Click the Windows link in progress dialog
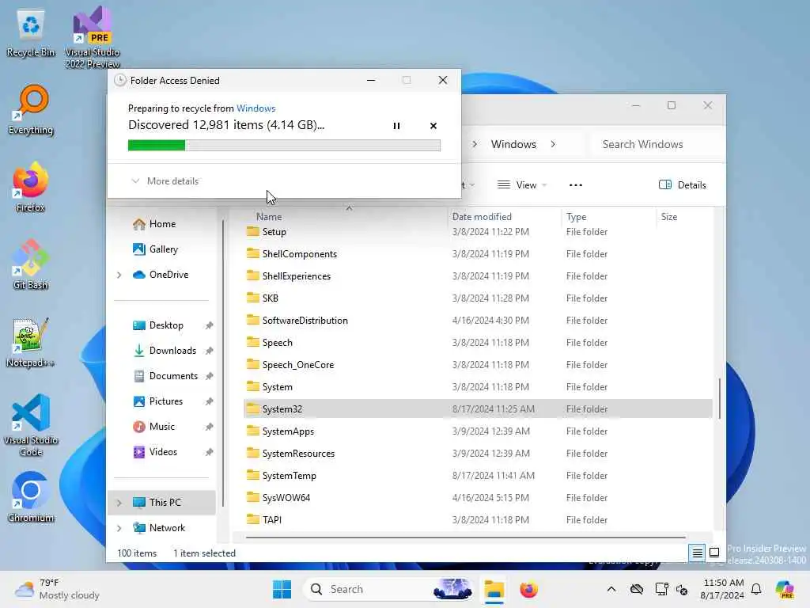Image resolution: width=810 pixels, height=608 pixels. pyautogui.click(x=255, y=108)
